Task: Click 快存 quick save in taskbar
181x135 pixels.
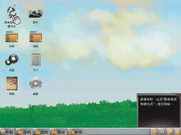Action: click(x=58, y=132)
